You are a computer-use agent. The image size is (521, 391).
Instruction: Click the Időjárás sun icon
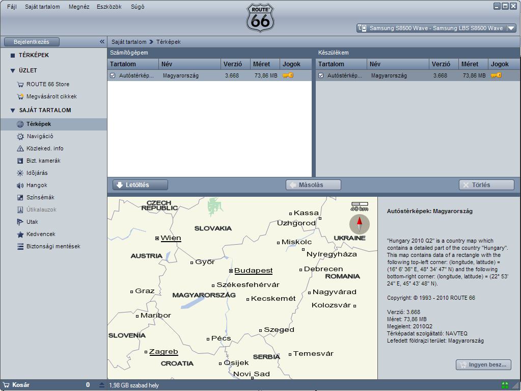[20, 173]
